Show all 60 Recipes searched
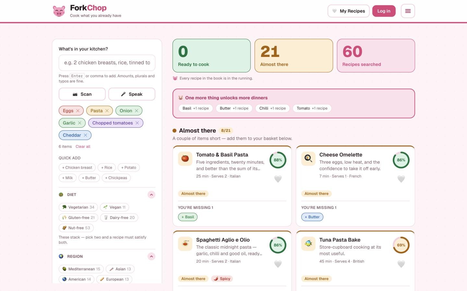This screenshot has width=467, height=291. coord(376,56)
